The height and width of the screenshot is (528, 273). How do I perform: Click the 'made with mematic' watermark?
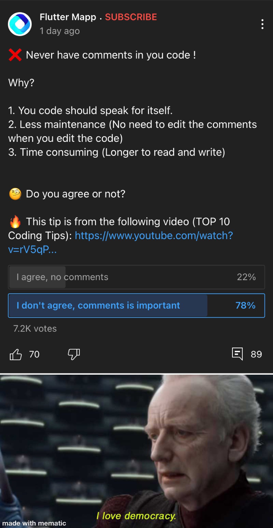click(34, 523)
